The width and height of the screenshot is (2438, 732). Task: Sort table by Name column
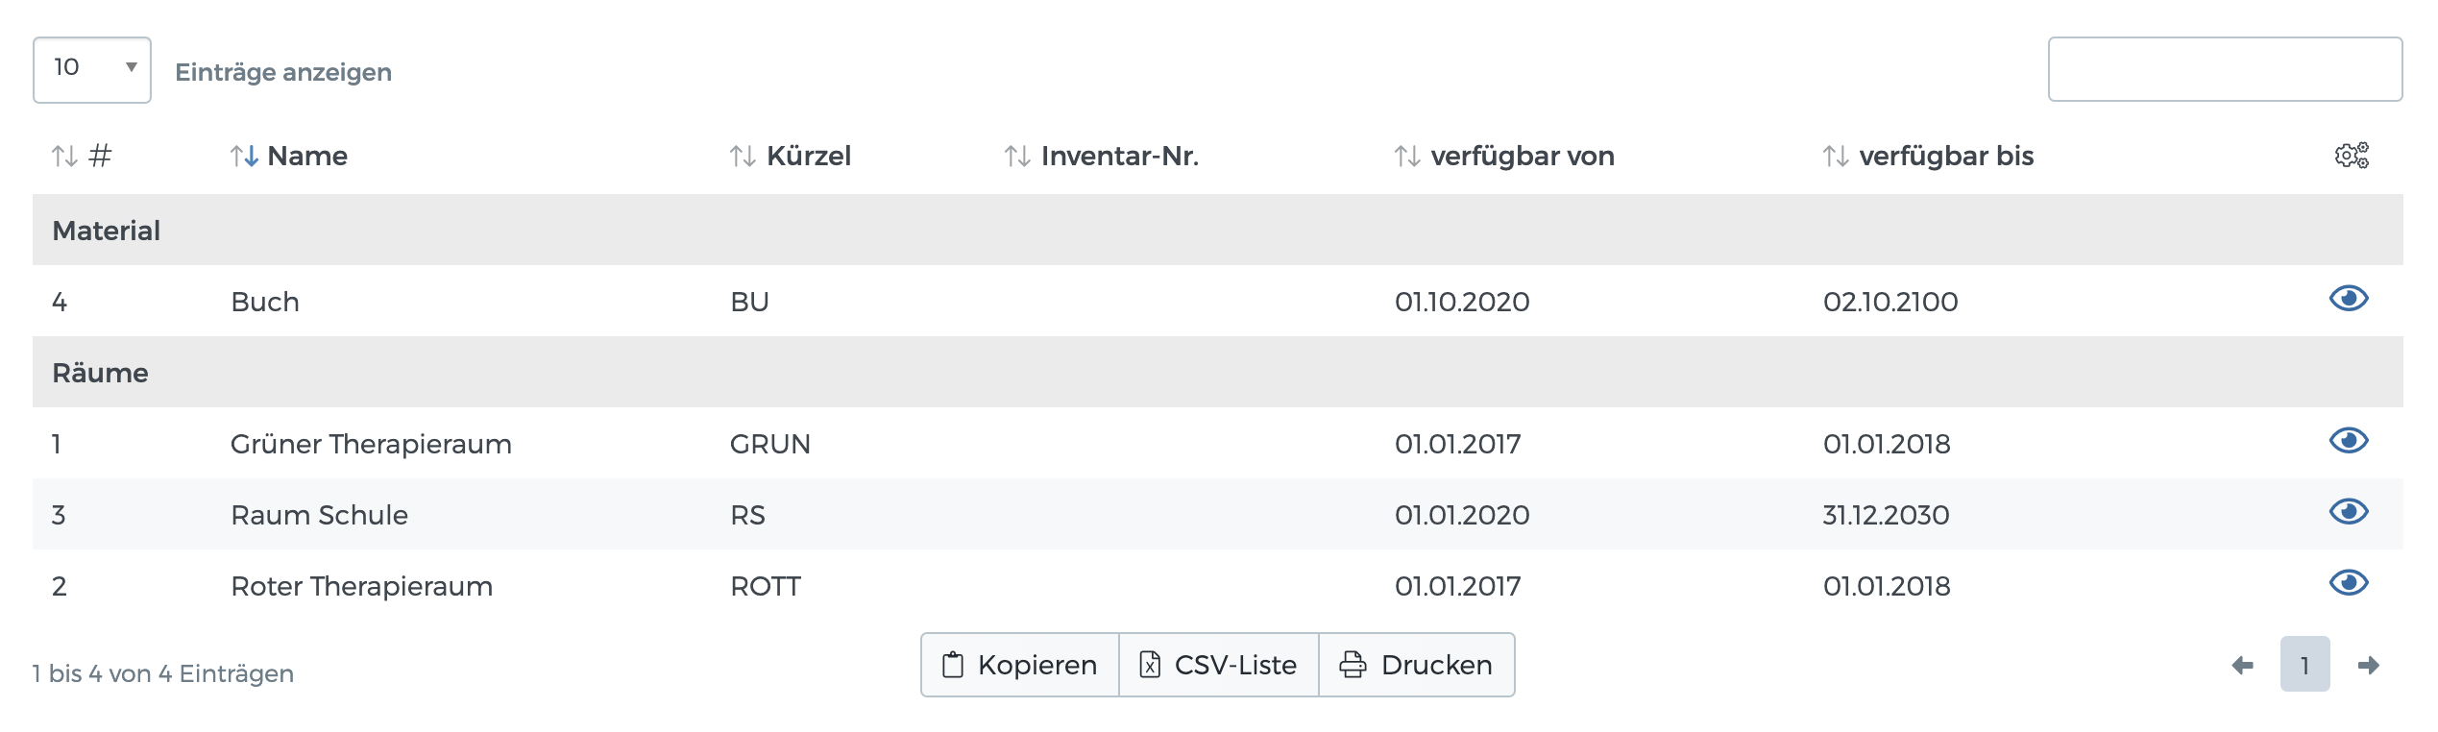[289, 156]
